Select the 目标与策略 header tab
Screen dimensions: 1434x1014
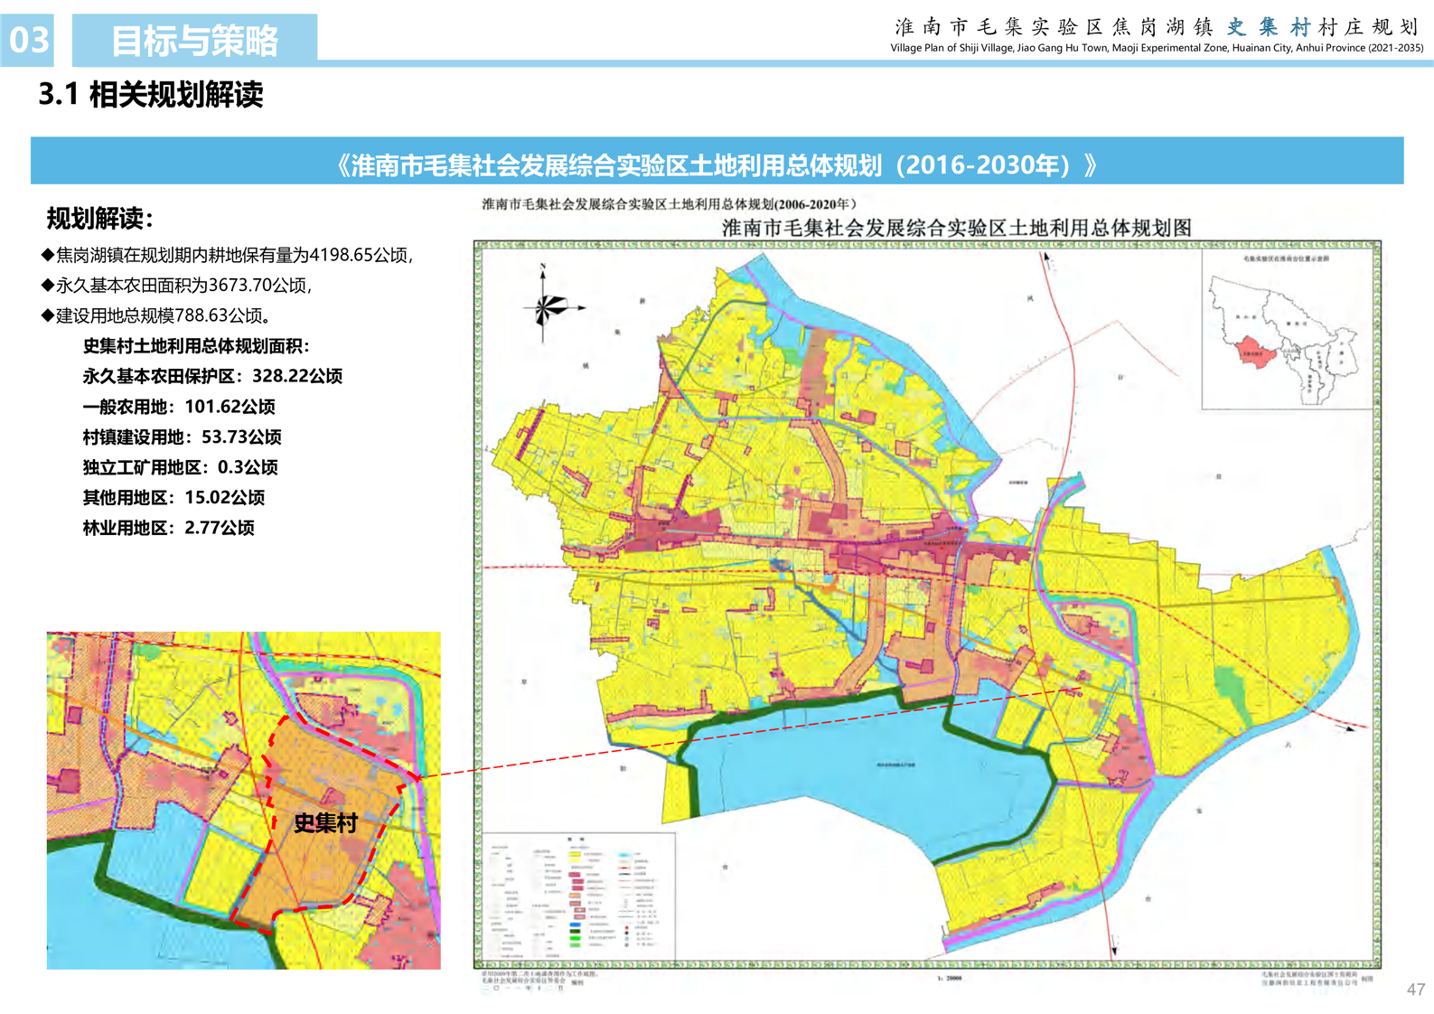194,40
